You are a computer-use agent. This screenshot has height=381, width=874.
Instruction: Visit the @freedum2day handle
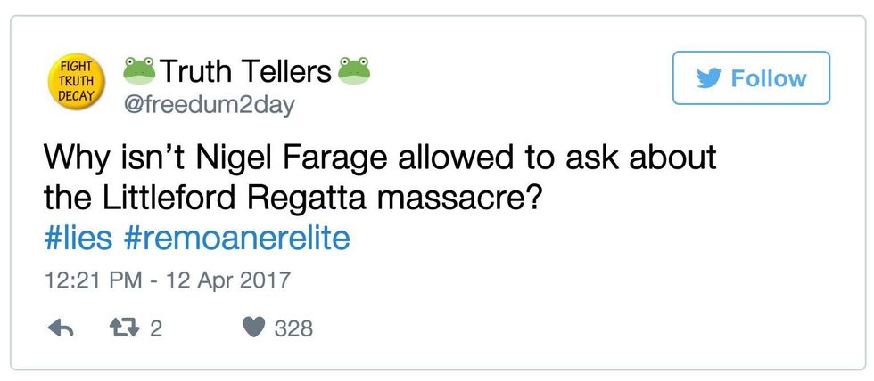209,105
